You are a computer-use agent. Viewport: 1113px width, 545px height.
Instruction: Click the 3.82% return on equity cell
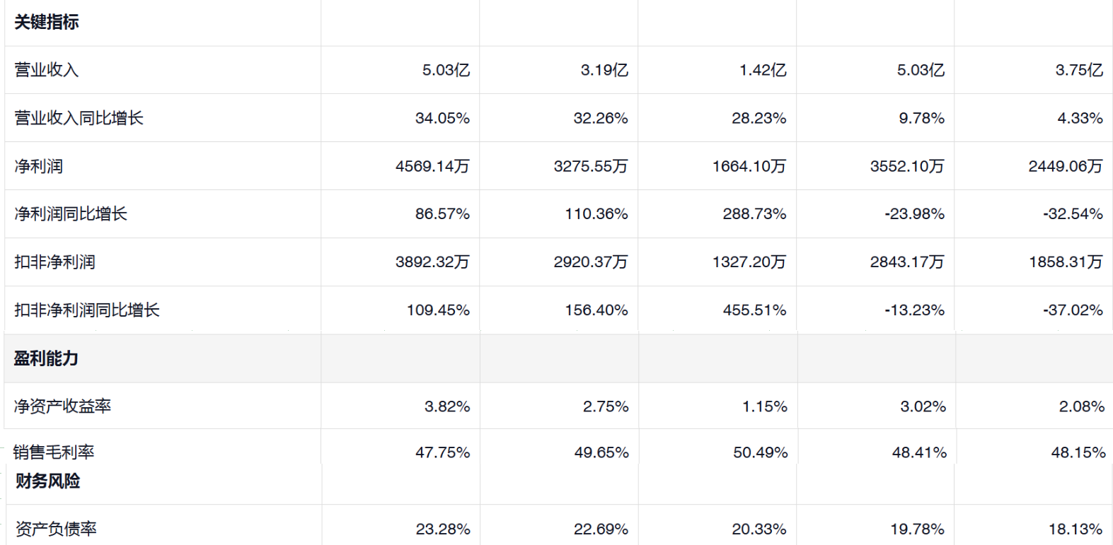pos(447,406)
